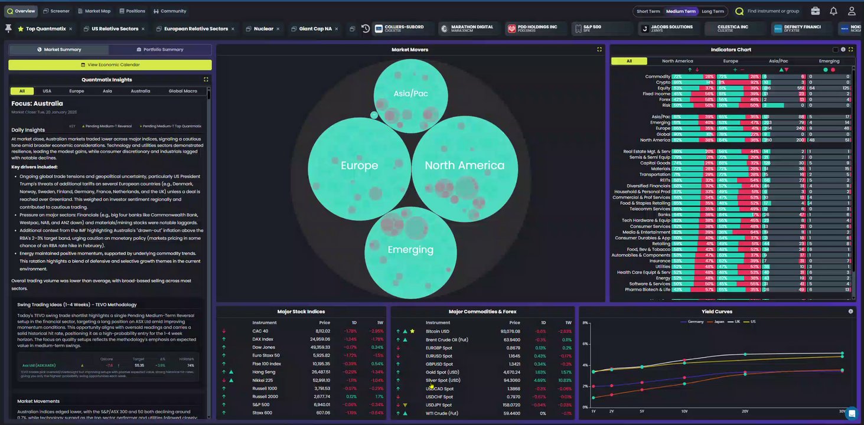Click the Bitcoin USD star icon
This screenshot has width=864, height=425.
pos(412,331)
